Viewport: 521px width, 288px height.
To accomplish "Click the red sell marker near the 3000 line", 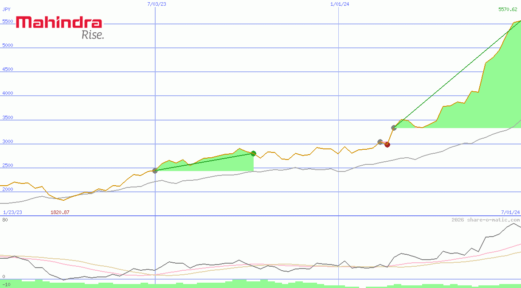I will click(x=388, y=144).
